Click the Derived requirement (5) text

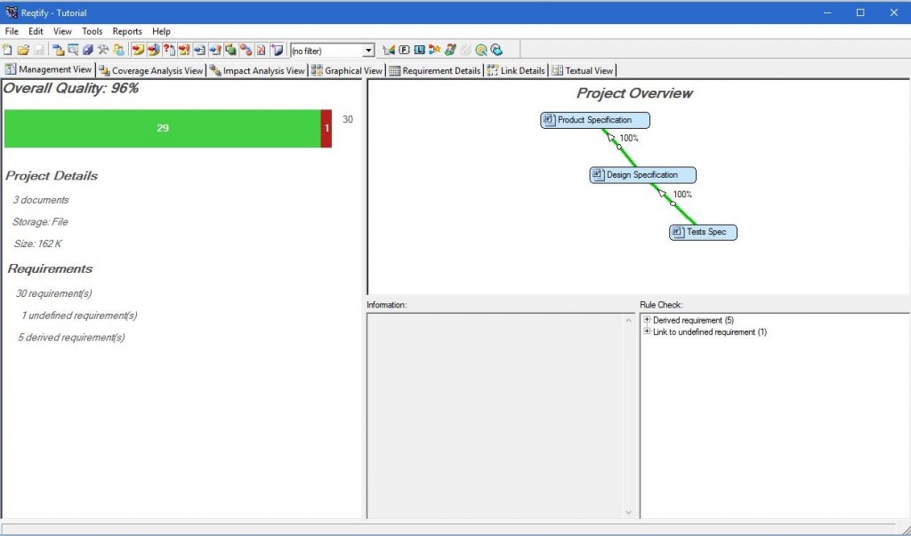pos(693,320)
